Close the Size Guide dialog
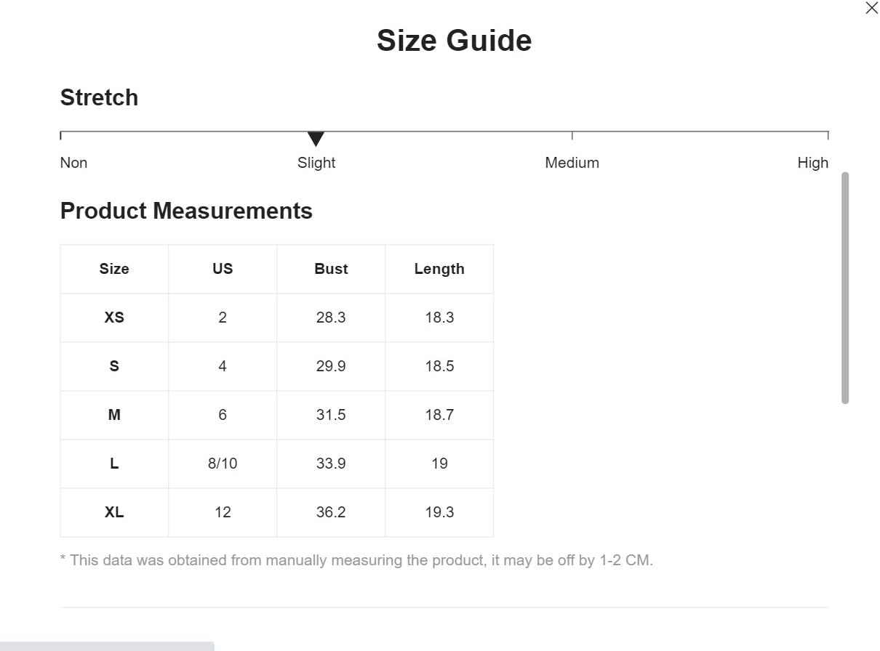This screenshot has height=651, width=880. tap(871, 8)
